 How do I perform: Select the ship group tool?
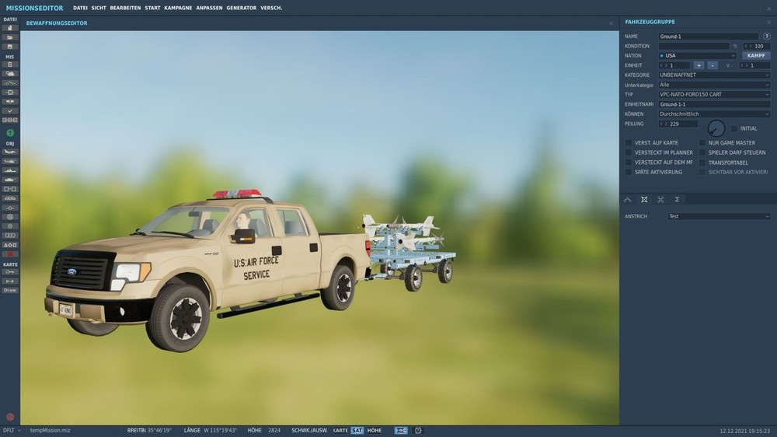(x=10, y=170)
